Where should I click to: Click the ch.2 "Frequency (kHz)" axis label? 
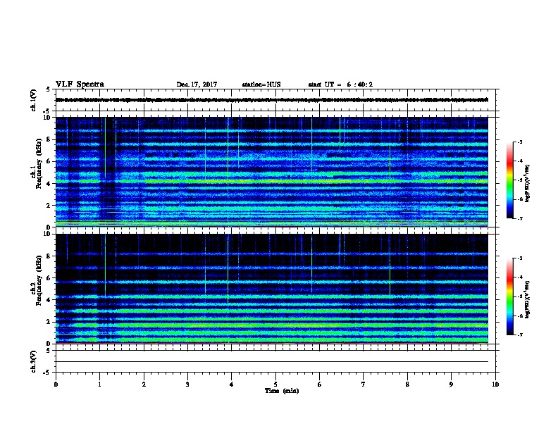click(39, 280)
